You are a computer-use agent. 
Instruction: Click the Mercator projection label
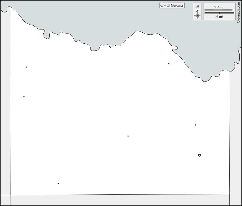[x=177, y=5]
